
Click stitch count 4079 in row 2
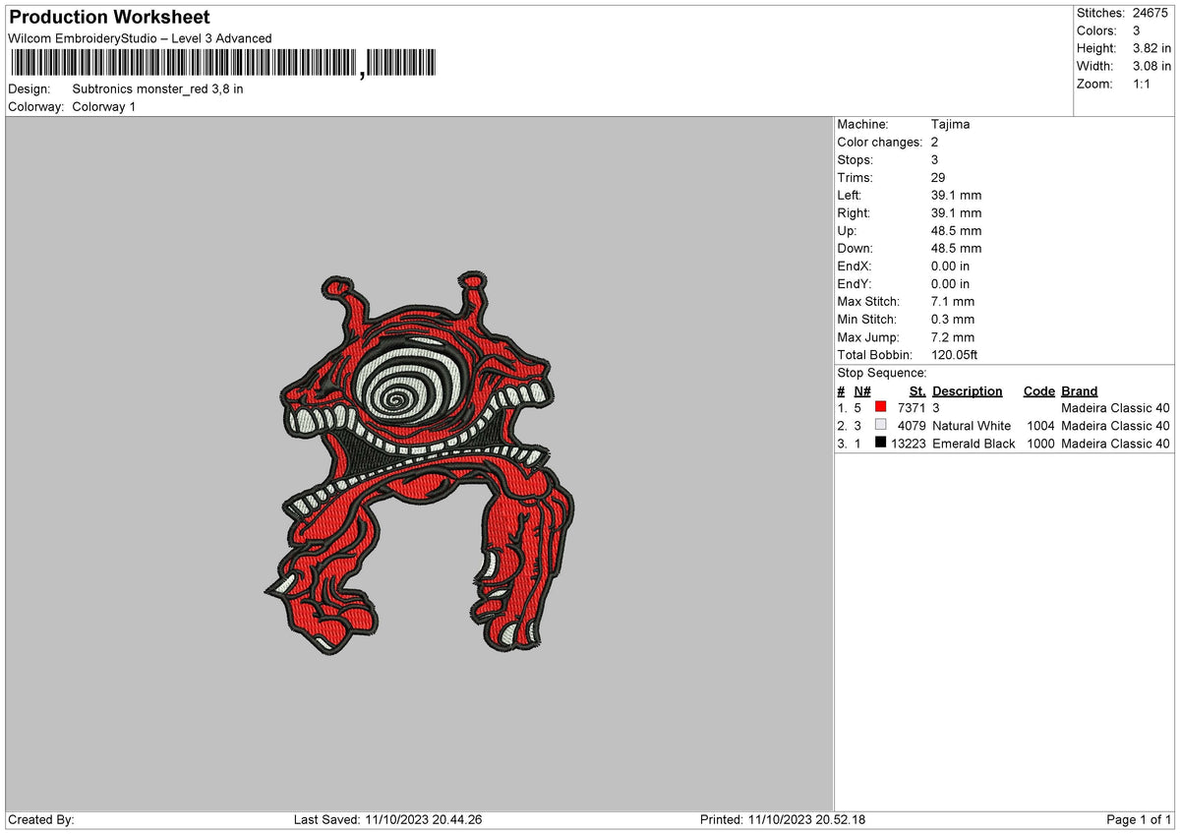[912, 425]
